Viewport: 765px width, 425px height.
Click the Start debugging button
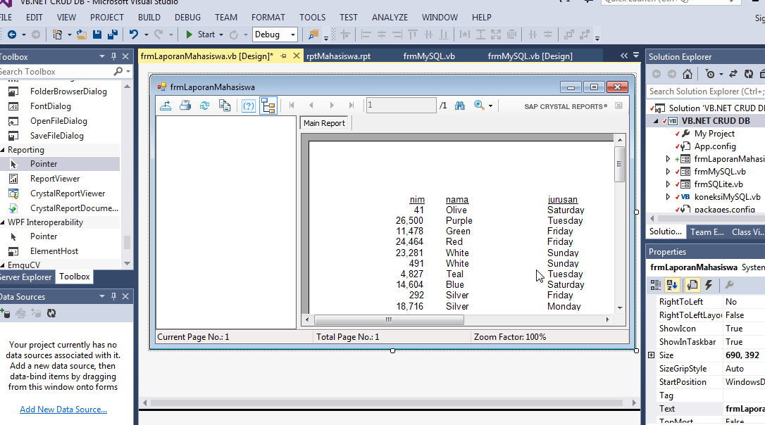[201, 34]
